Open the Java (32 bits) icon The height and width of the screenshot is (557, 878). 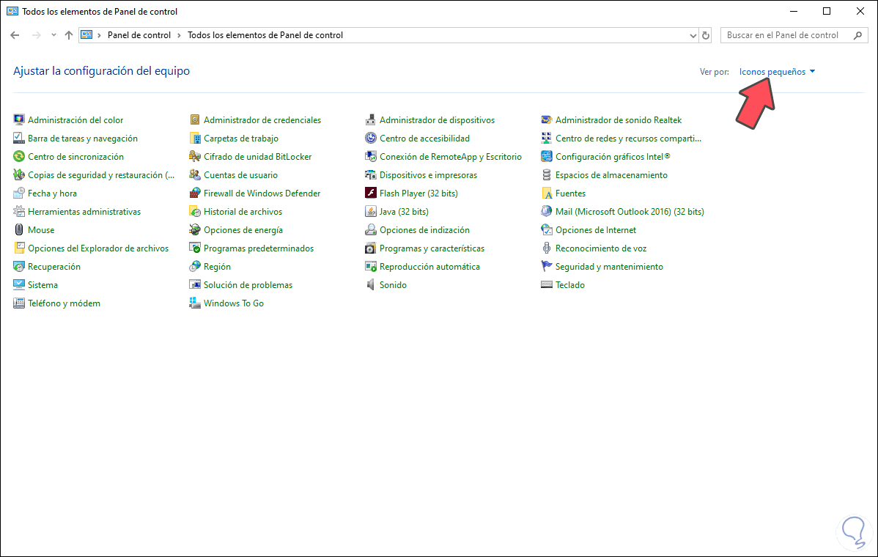coord(371,212)
